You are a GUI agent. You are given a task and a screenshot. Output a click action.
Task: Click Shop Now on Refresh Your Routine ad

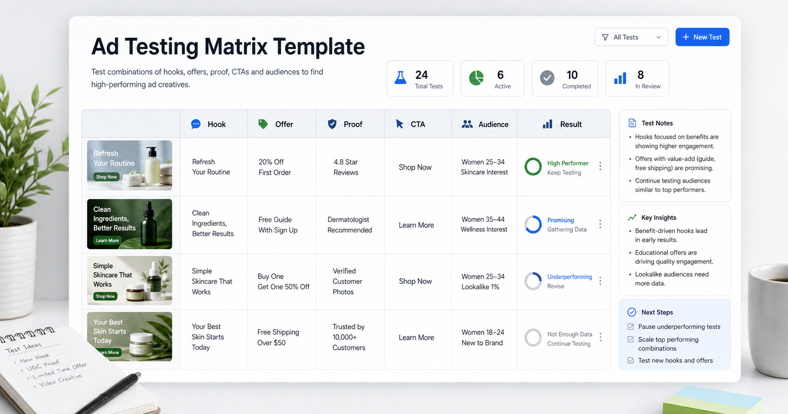point(107,177)
